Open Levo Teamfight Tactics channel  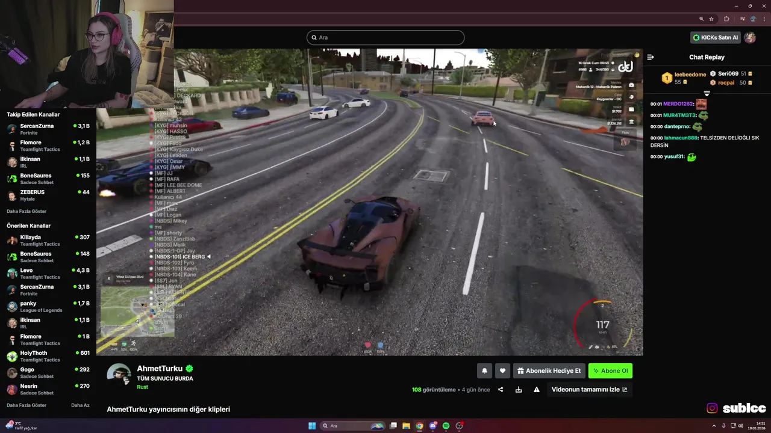pos(48,274)
